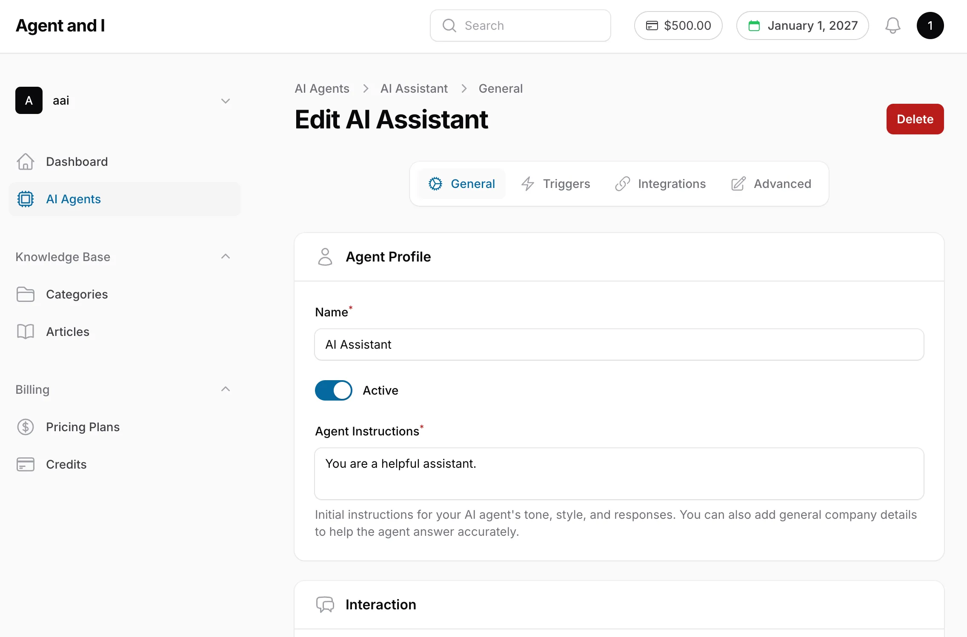Open the Integrations tab

point(660,184)
